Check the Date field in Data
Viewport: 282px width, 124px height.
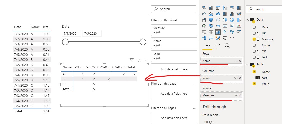(254, 27)
